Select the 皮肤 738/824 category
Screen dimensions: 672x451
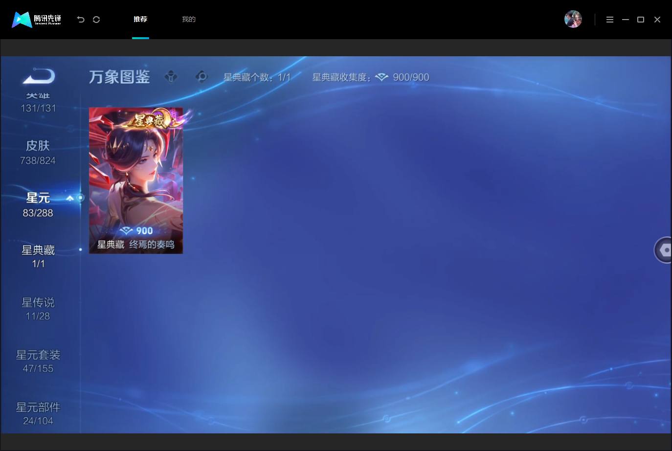(x=38, y=152)
